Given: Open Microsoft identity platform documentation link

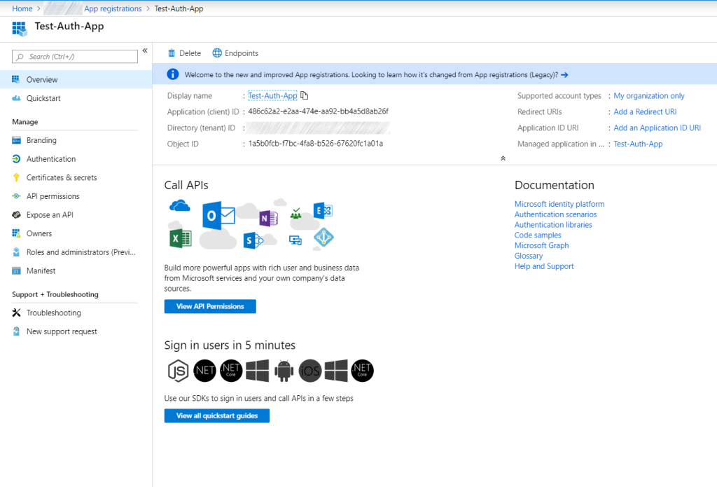Looking at the screenshot, I should click(x=559, y=204).
